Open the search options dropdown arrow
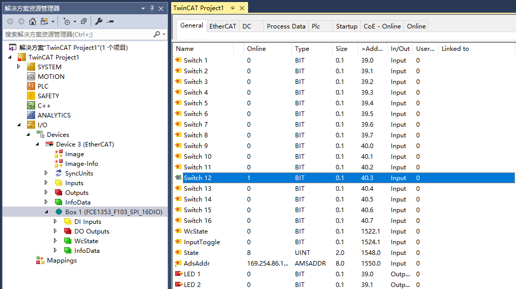 click(x=164, y=34)
